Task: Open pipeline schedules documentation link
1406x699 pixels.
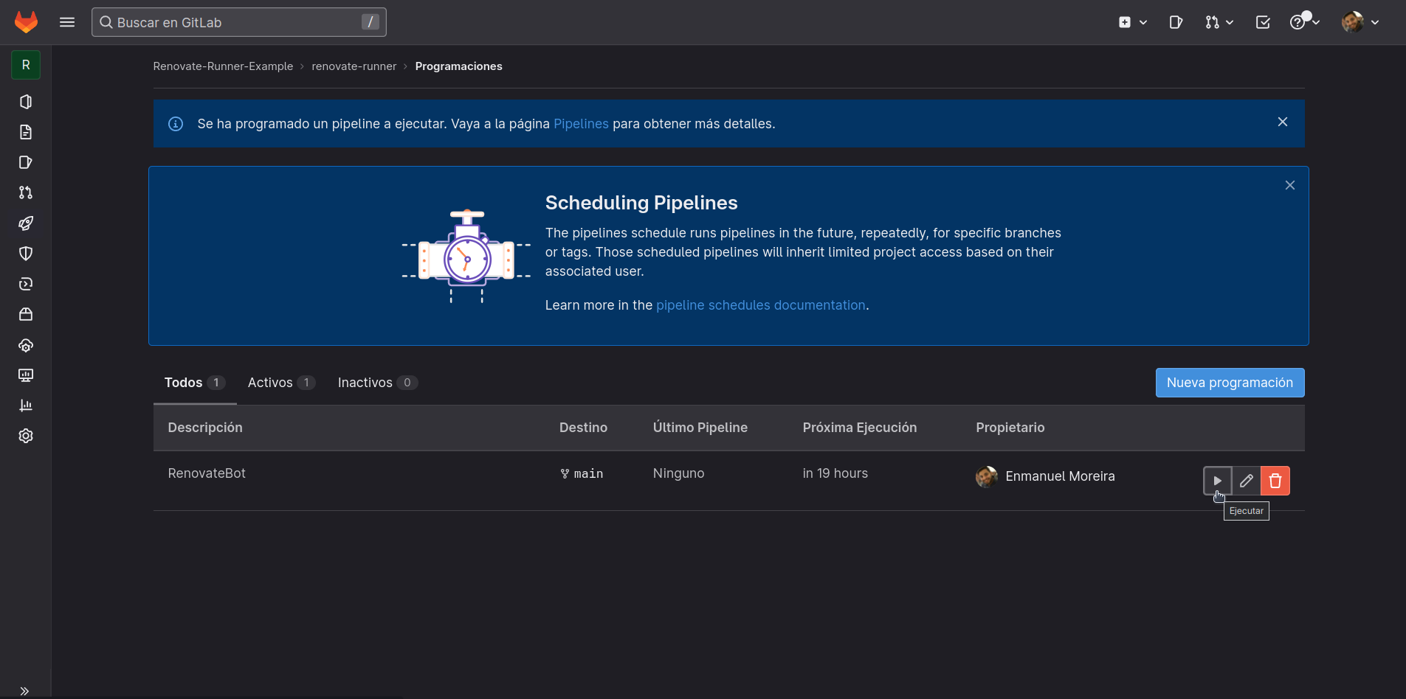Action: (x=760, y=305)
